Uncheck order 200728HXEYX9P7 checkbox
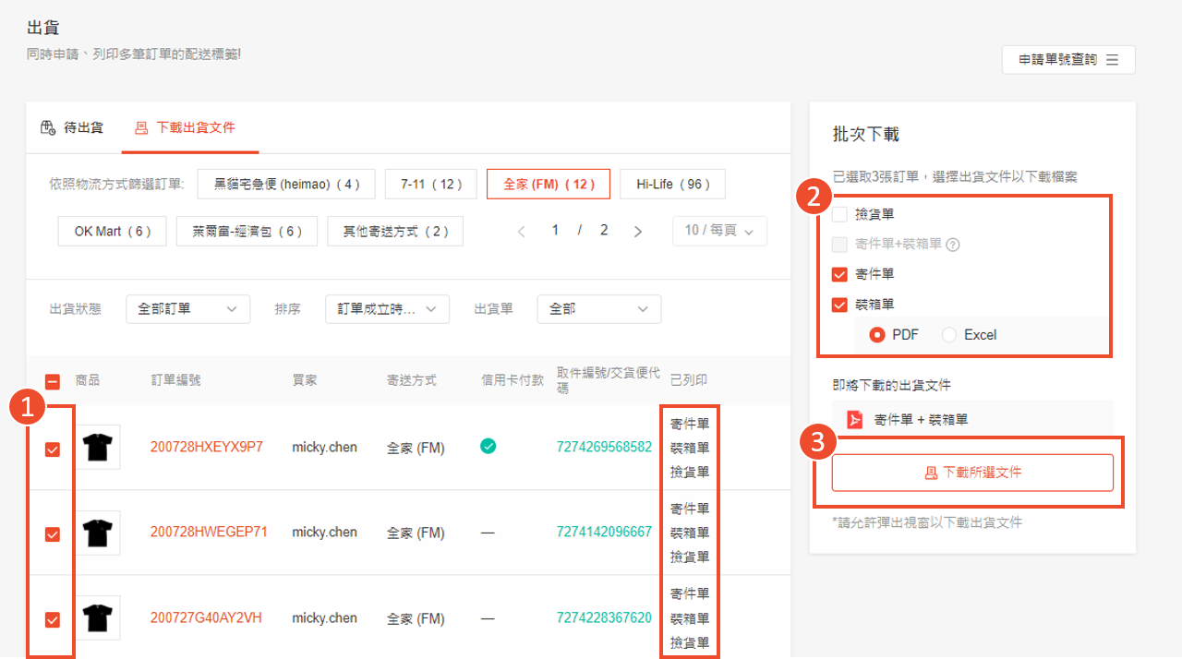 click(x=53, y=449)
